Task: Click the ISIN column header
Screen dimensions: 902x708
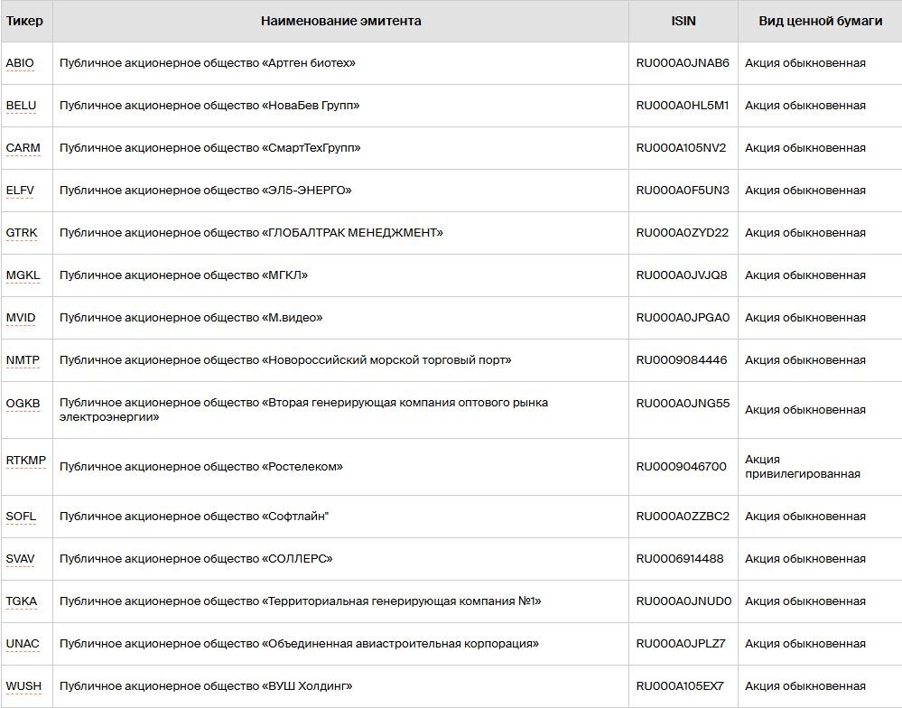Action: point(683,21)
